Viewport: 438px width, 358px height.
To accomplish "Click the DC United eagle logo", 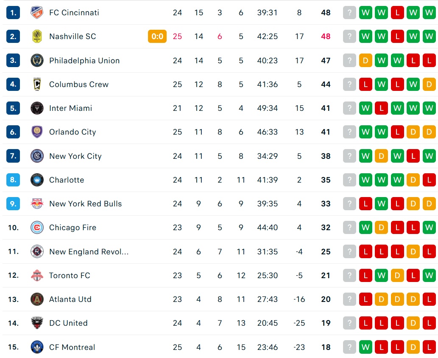I will (x=37, y=323).
